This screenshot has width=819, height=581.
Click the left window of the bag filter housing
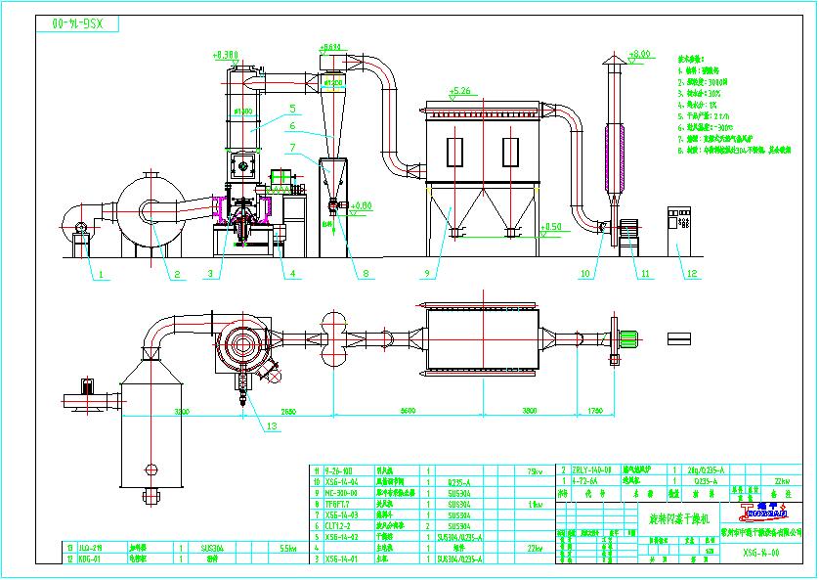point(455,153)
